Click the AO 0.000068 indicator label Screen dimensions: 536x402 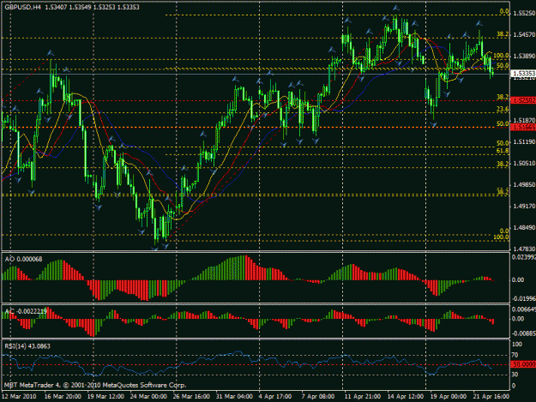(x=24, y=259)
